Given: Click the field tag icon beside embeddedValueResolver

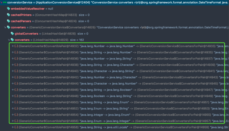Looking at the screenshot, I should [8, 9].
